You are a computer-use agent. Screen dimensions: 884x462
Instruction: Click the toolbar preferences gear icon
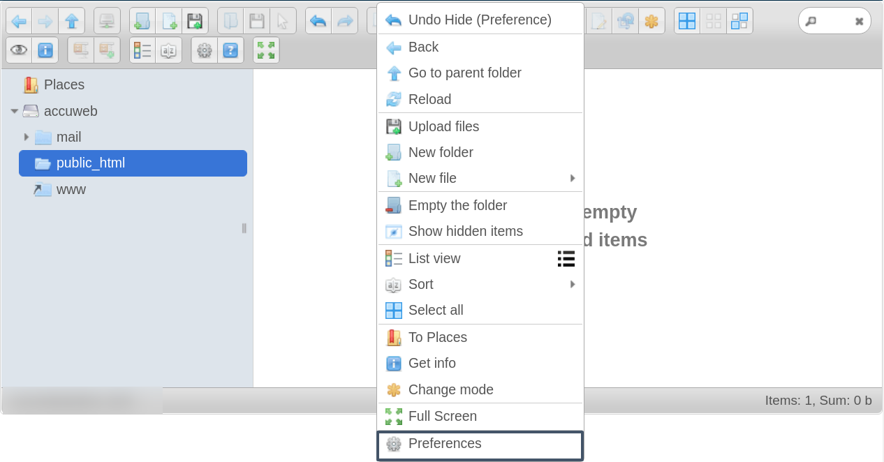pos(205,50)
